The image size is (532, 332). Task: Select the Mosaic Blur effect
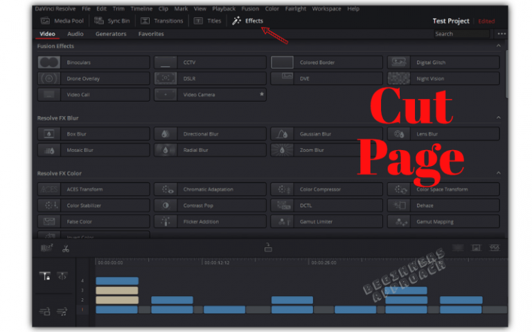[94, 150]
